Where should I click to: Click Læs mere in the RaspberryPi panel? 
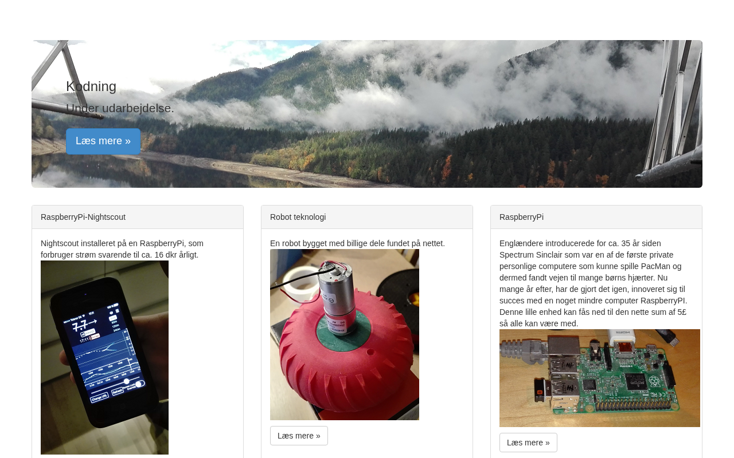pos(528,443)
